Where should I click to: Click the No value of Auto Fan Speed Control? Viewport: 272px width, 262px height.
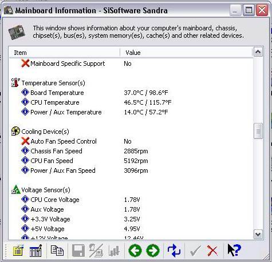(128, 141)
